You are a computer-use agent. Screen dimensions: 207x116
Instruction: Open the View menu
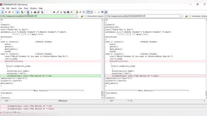pyautogui.click(x=20, y=8)
